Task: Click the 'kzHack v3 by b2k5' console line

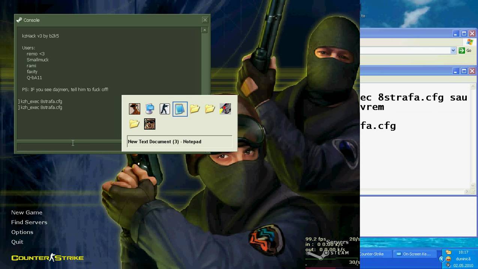Action: click(40, 36)
